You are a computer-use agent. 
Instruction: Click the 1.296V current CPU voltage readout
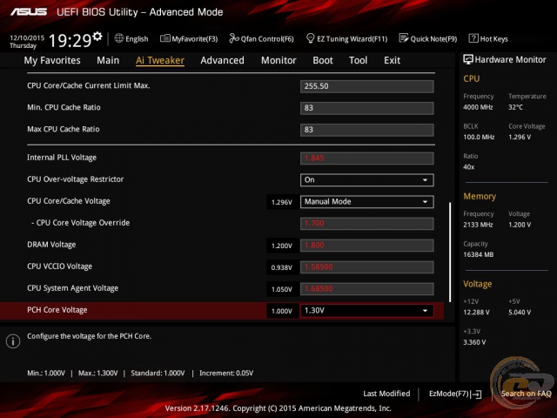[x=282, y=202]
